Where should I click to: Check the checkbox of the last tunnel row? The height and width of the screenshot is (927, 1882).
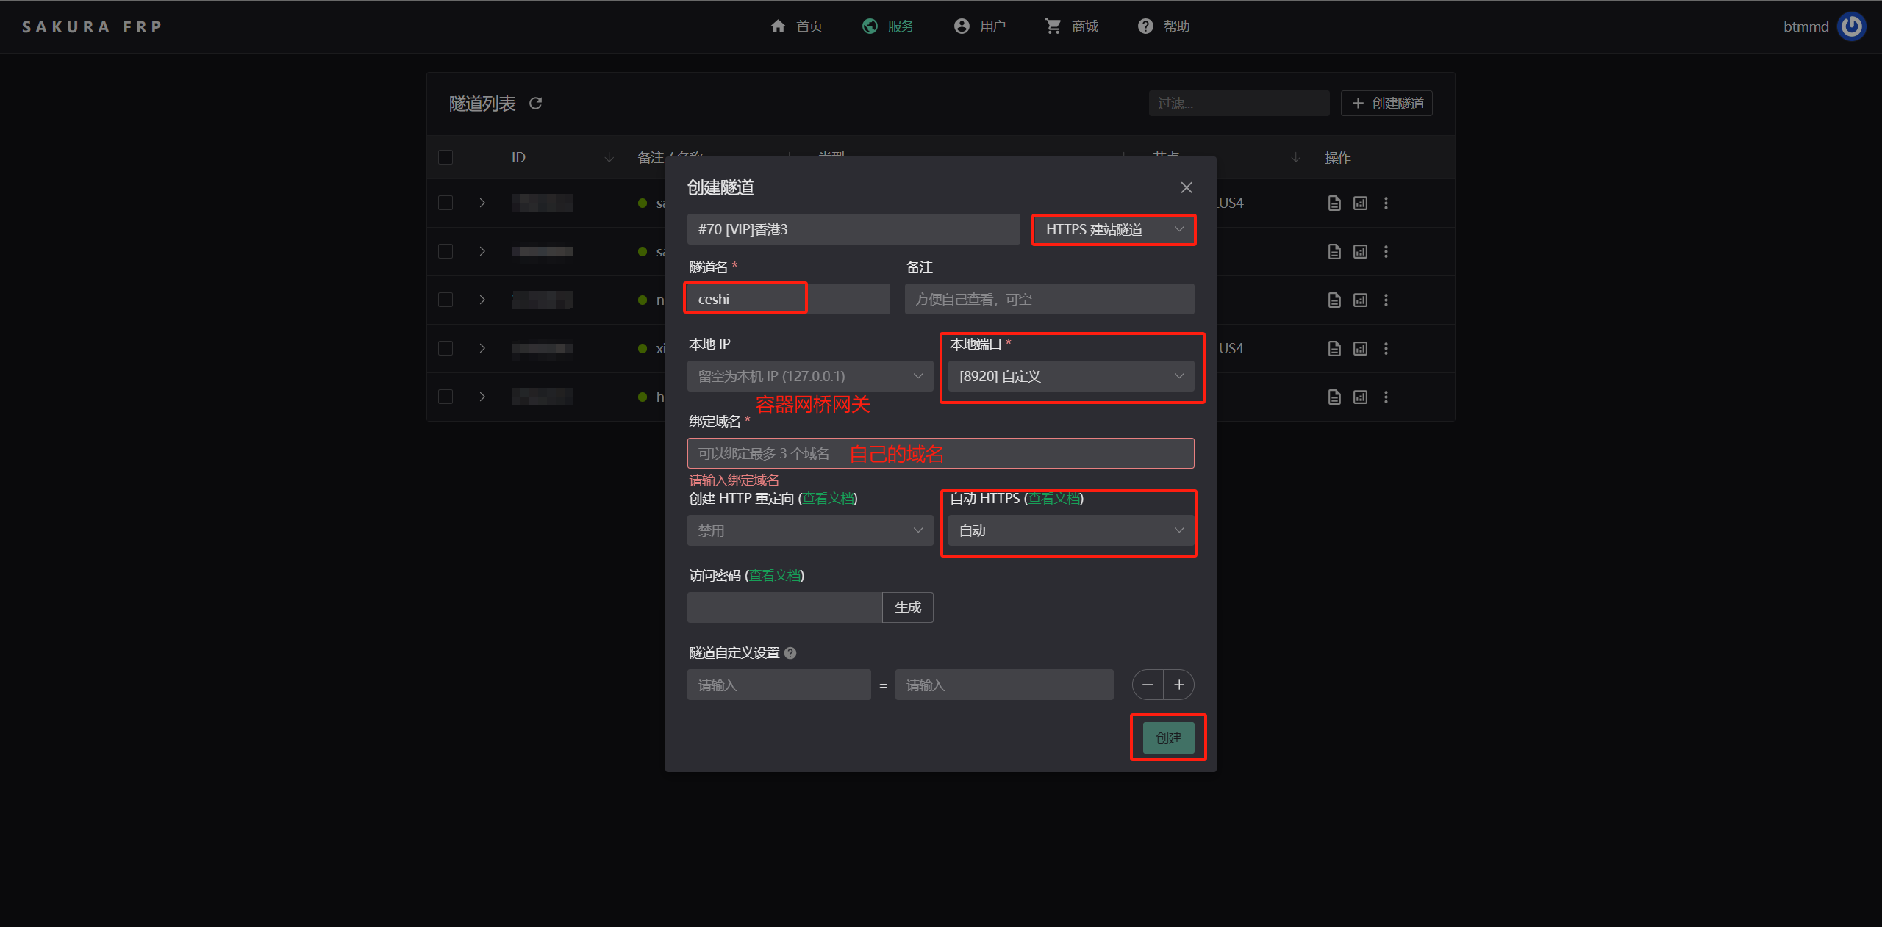click(x=446, y=397)
